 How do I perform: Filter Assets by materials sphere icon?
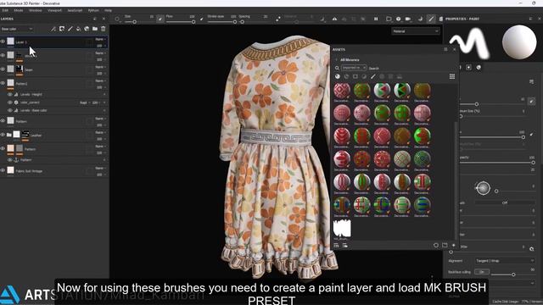click(338, 76)
